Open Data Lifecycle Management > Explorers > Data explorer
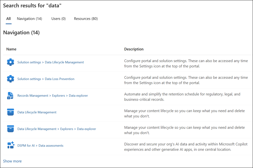Viewport: 253px width, 168px height. tap(57, 129)
